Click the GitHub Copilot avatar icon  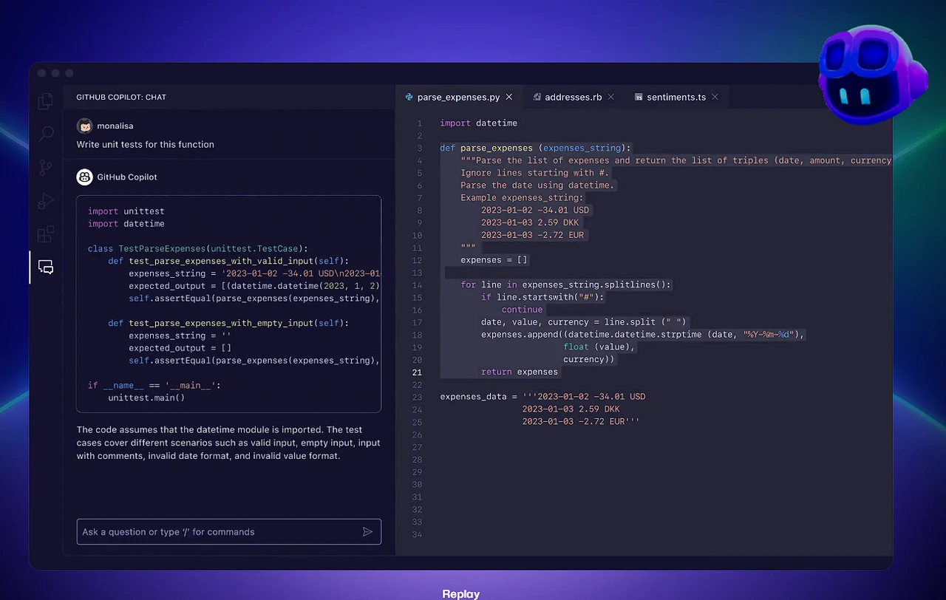(x=84, y=177)
